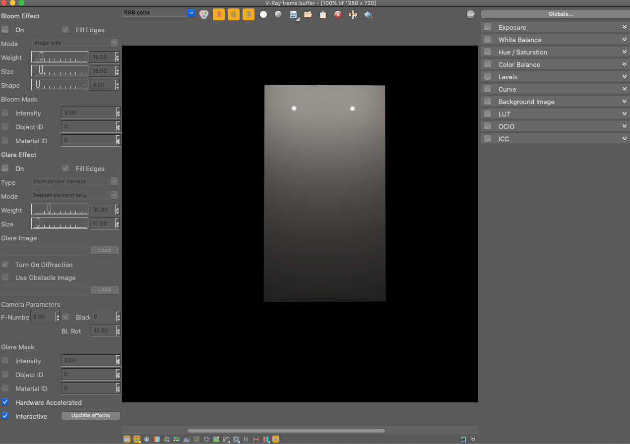Click the monochromatic mode gray sphere

278,14
